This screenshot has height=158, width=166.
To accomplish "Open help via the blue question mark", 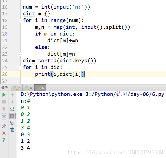I will pyautogui.click(x=4, y=140).
